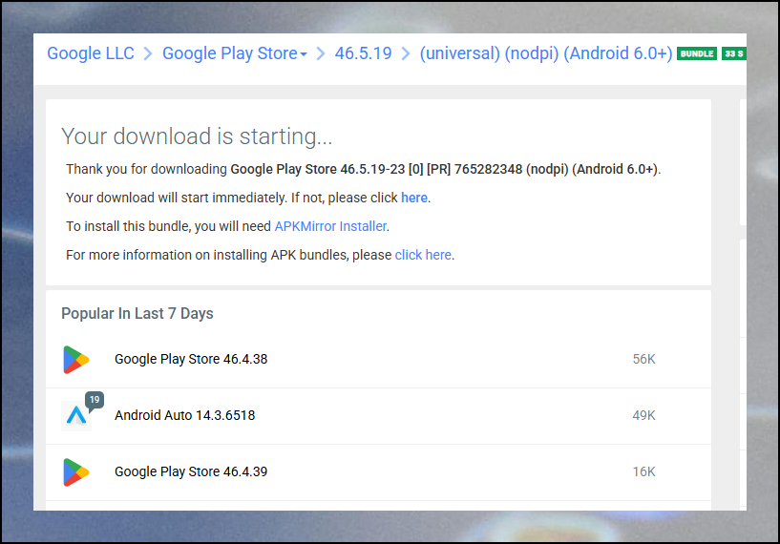This screenshot has width=780, height=544.
Task: Click the 'Your download is starting...' heading
Action: (197, 136)
